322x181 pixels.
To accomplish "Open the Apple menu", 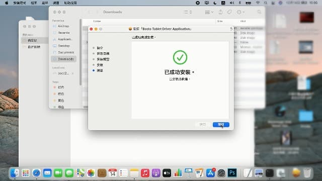I will click(7, 3).
